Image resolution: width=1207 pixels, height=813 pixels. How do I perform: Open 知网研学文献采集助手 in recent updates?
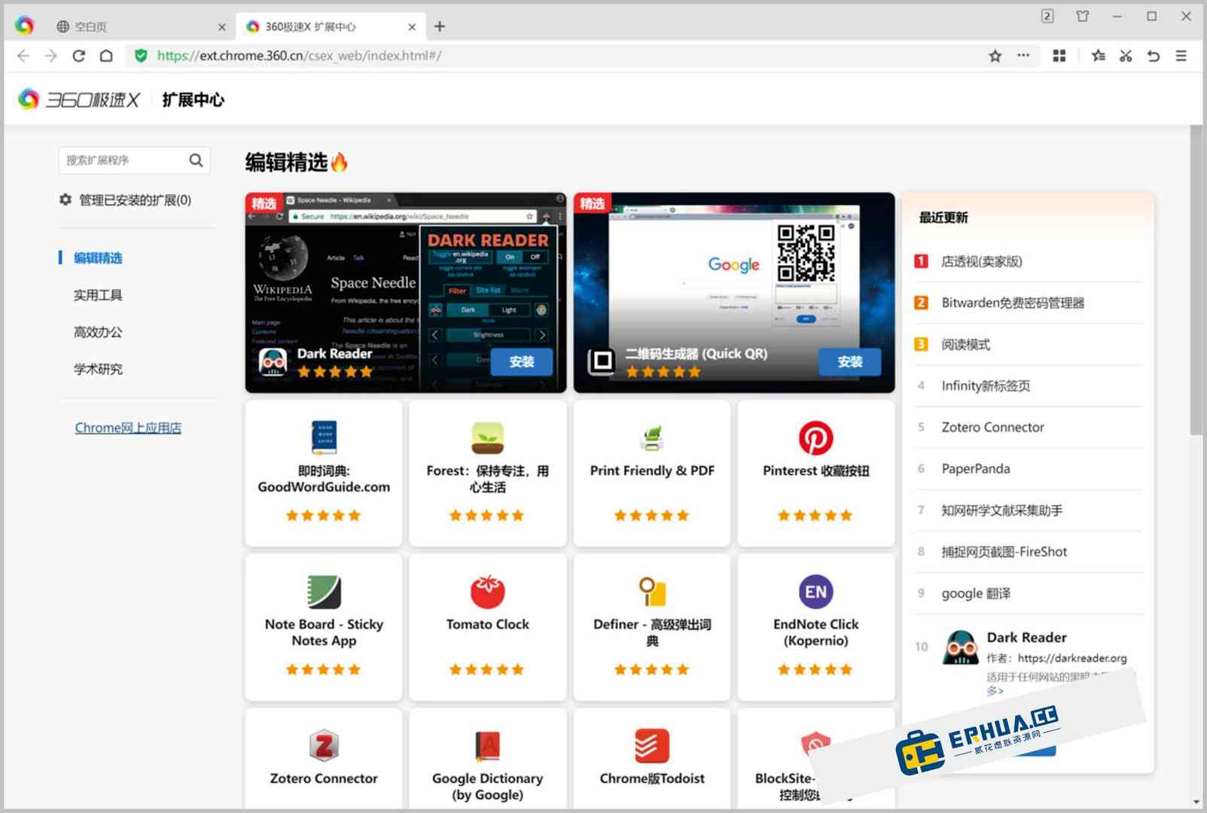point(1028,510)
